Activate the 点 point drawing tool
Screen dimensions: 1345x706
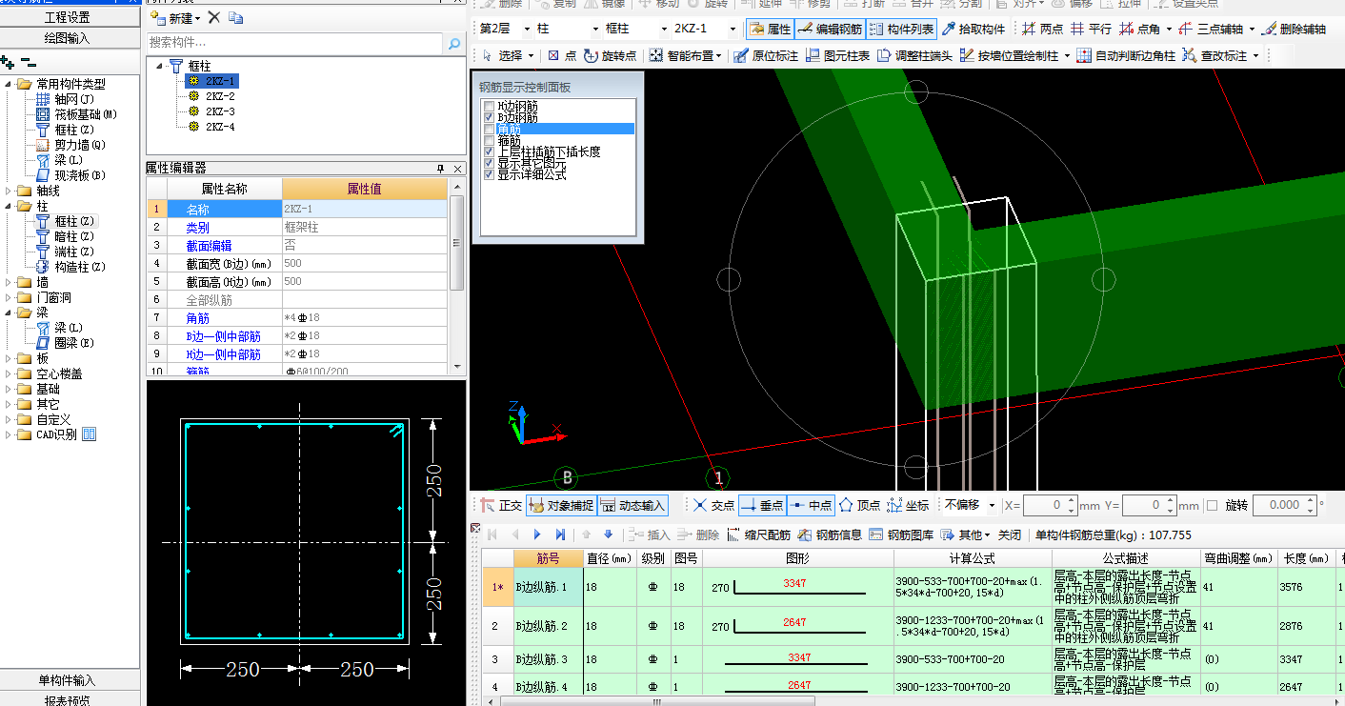tap(562, 56)
